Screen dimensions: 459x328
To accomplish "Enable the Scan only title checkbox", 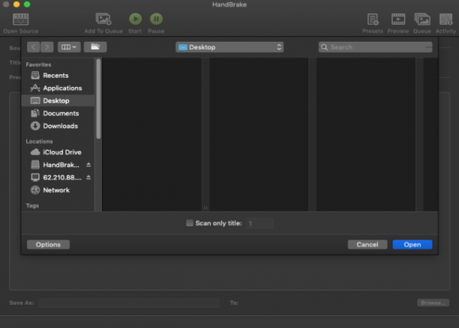I will pos(190,223).
